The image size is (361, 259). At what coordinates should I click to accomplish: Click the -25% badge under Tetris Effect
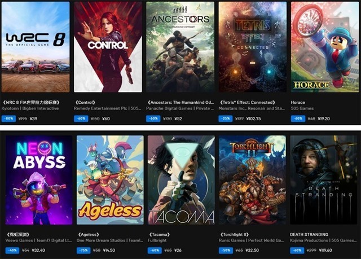click(x=226, y=118)
